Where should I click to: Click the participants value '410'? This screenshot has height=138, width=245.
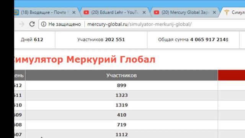[x=122, y=115]
